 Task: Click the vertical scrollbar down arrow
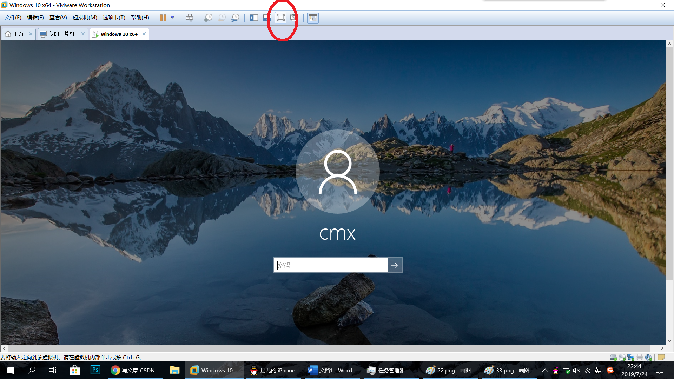point(669,341)
